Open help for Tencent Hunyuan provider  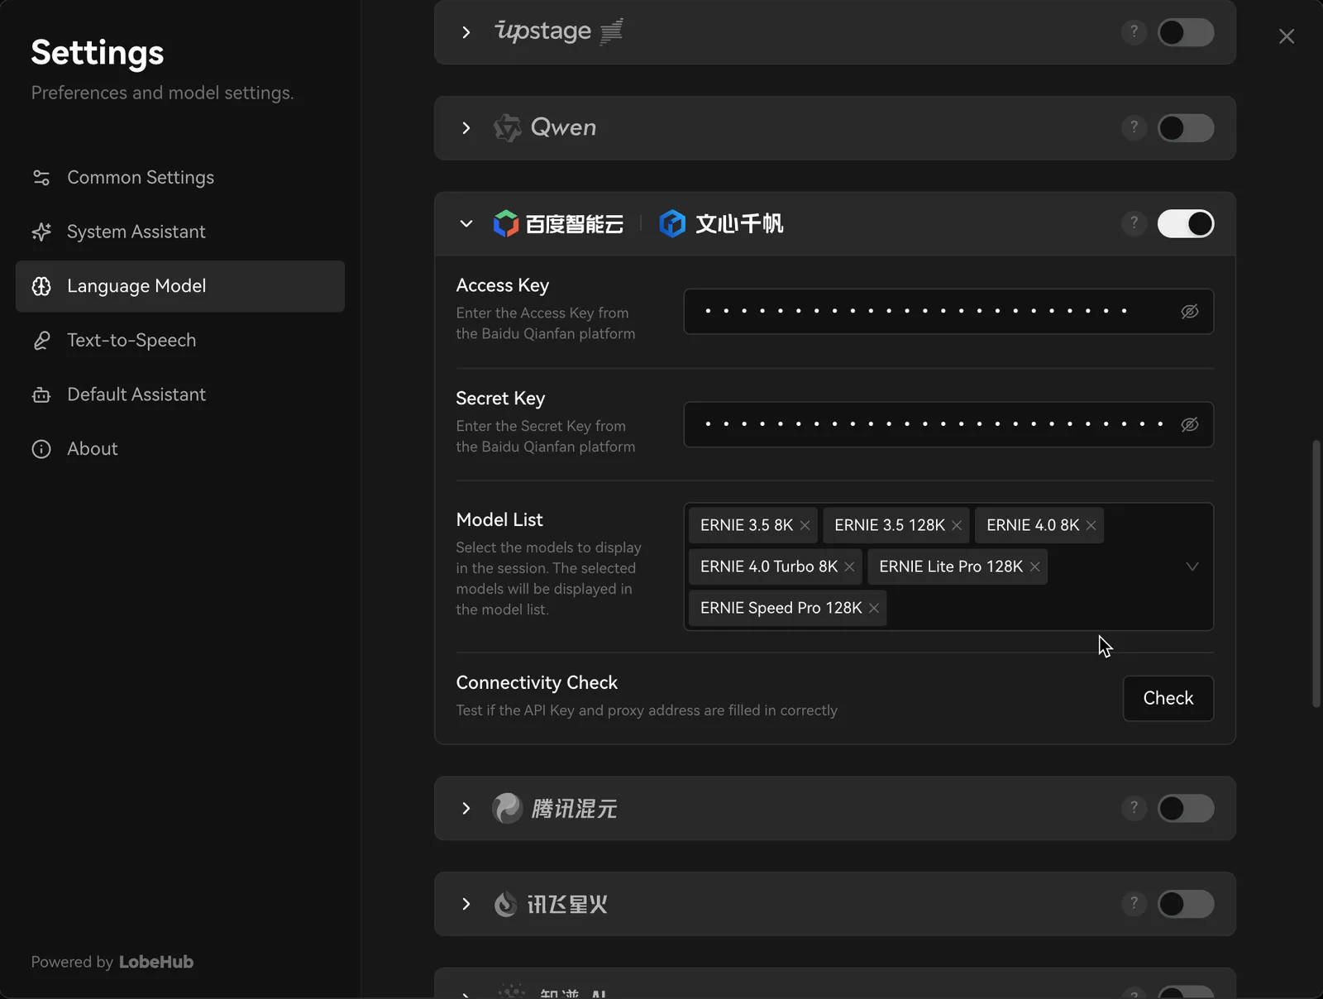click(1134, 808)
